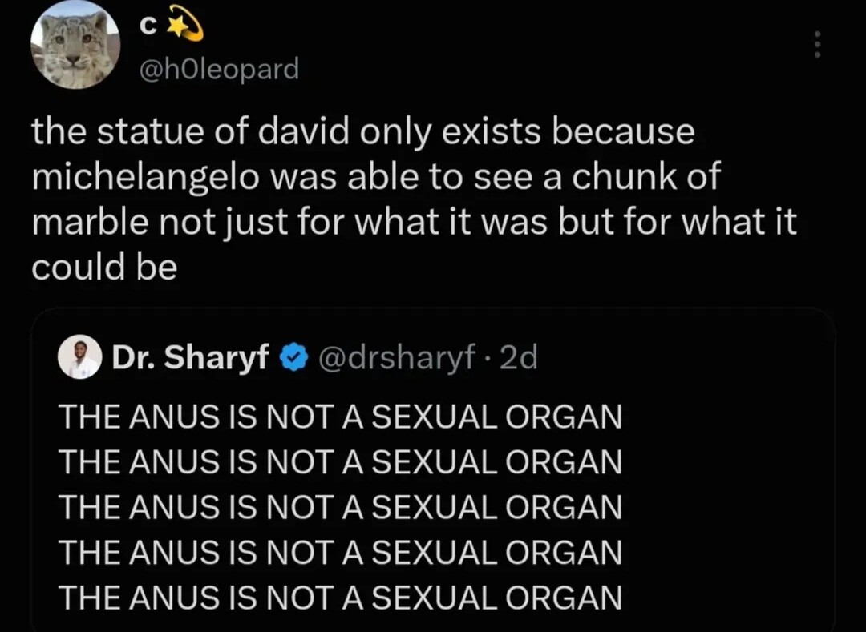Open the three-dot more options menu
Screen dimensions: 866x632
tap(818, 44)
